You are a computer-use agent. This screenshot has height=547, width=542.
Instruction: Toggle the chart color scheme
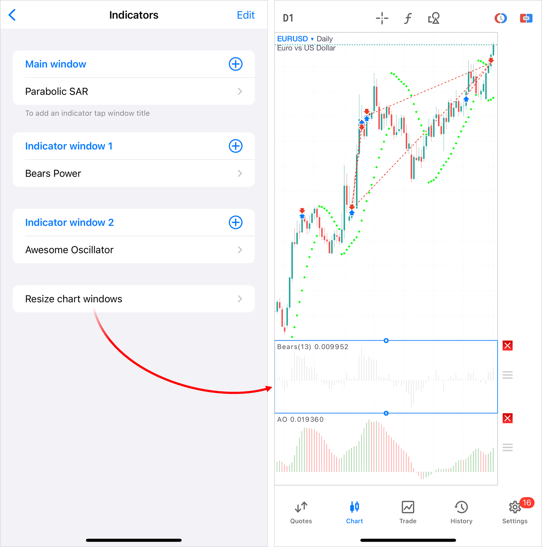click(501, 18)
